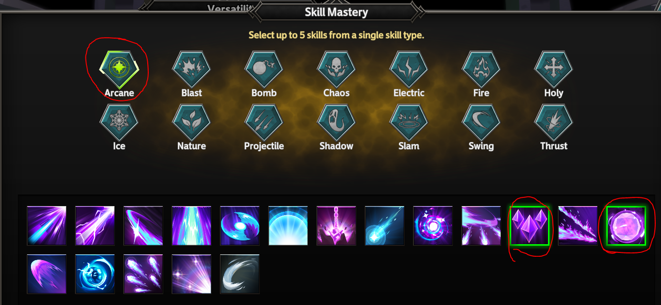Select the blue comet projectile skill
This screenshot has width=661, height=305.
[x=385, y=225]
